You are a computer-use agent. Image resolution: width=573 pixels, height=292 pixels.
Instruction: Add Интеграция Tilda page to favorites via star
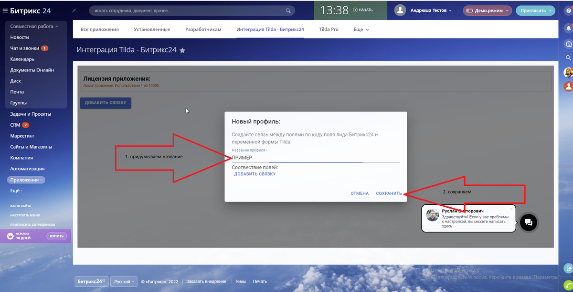182,50
